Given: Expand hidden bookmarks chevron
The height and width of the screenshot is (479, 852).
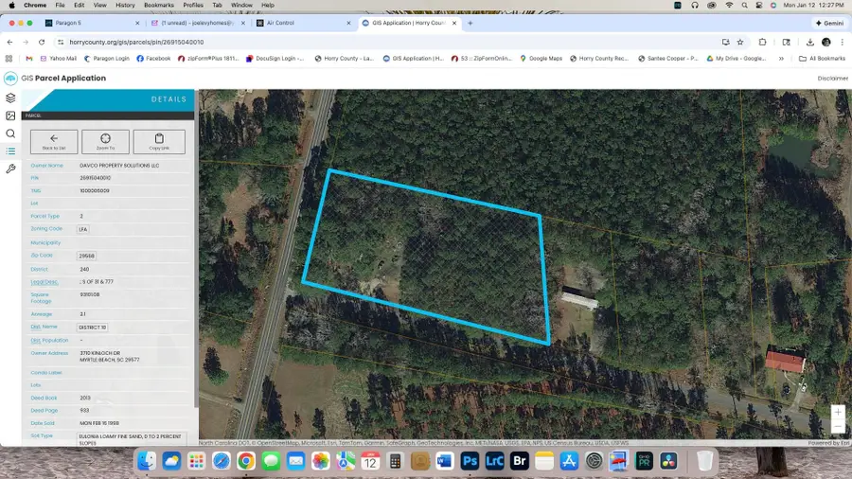Looking at the screenshot, I should pos(781,58).
